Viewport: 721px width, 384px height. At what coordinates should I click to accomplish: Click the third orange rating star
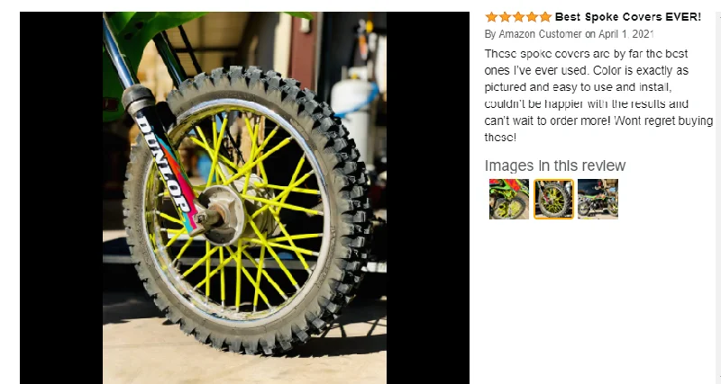pyautogui.click(x=518, y=17)
